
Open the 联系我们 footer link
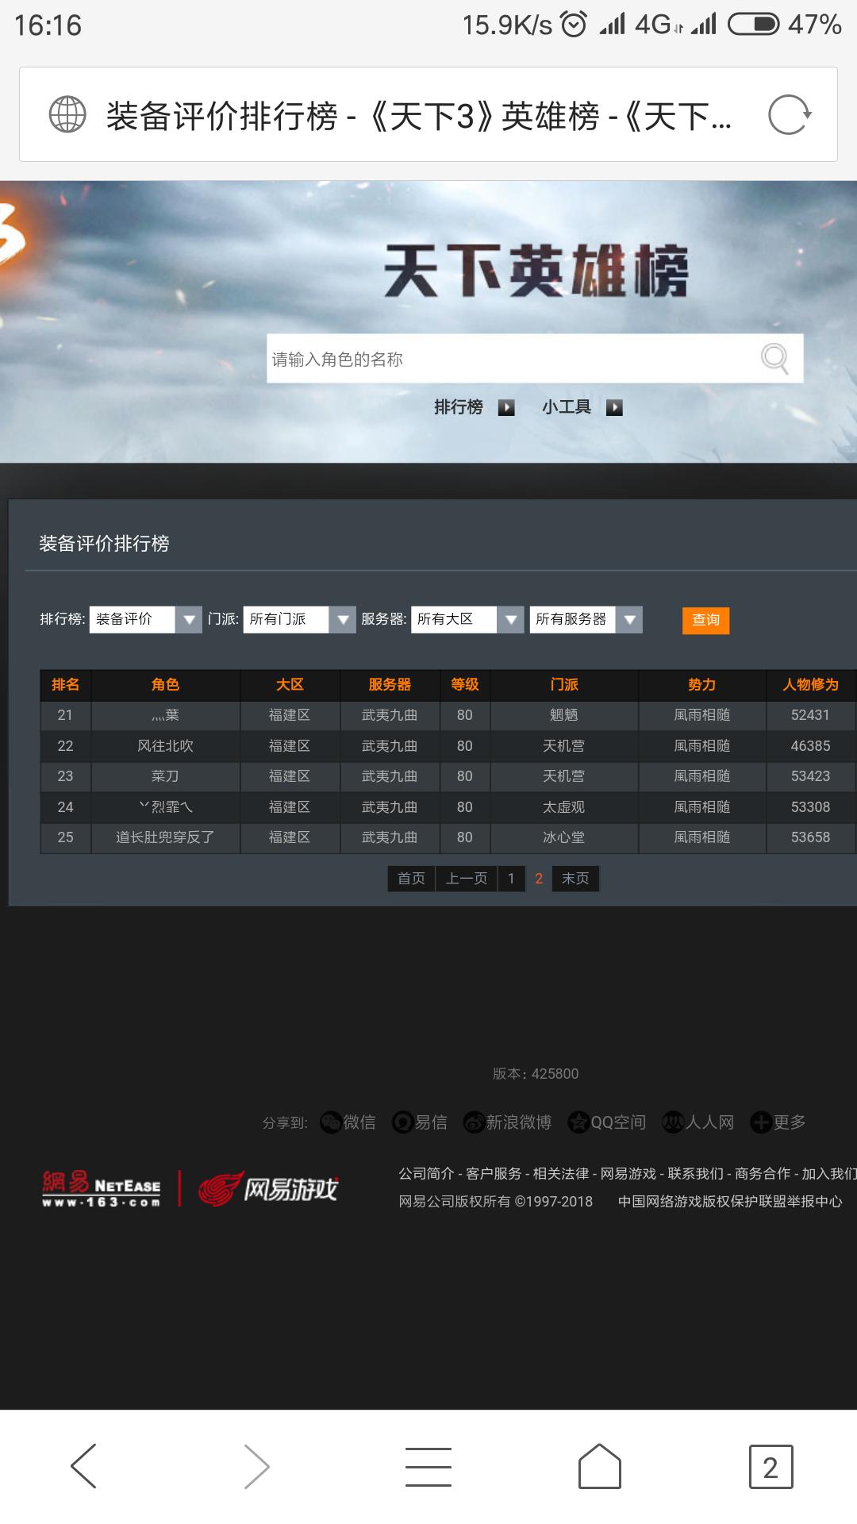pos(696,1173)
